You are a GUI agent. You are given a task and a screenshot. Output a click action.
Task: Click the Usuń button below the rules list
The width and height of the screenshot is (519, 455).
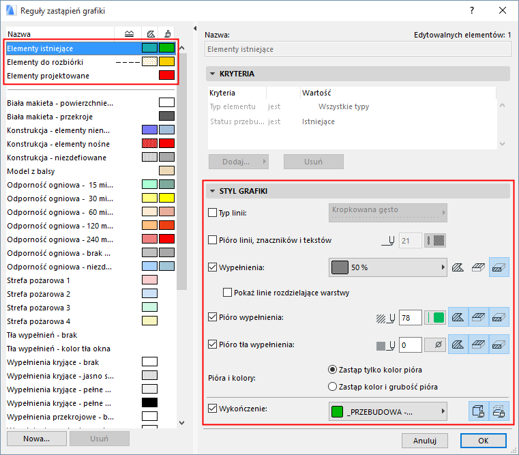click(x=100, y=439)
